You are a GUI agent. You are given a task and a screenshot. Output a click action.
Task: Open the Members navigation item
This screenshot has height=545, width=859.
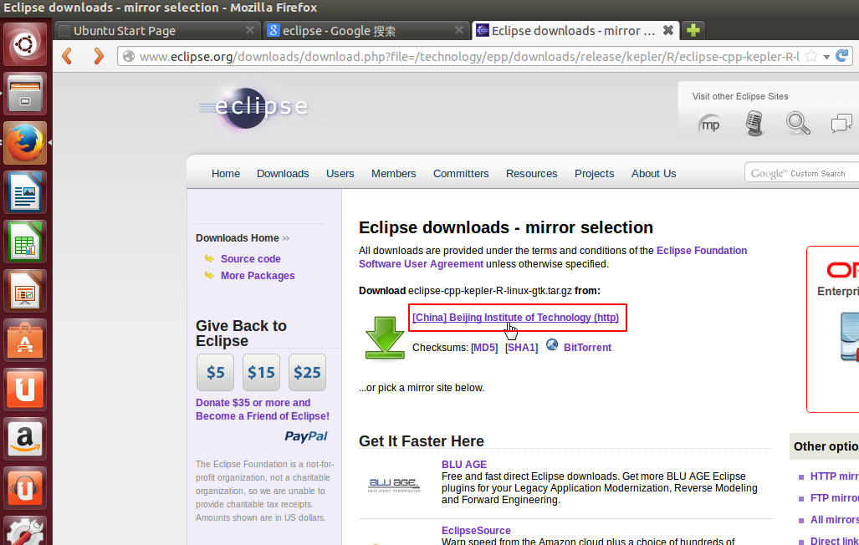click(x=393, y=174)
